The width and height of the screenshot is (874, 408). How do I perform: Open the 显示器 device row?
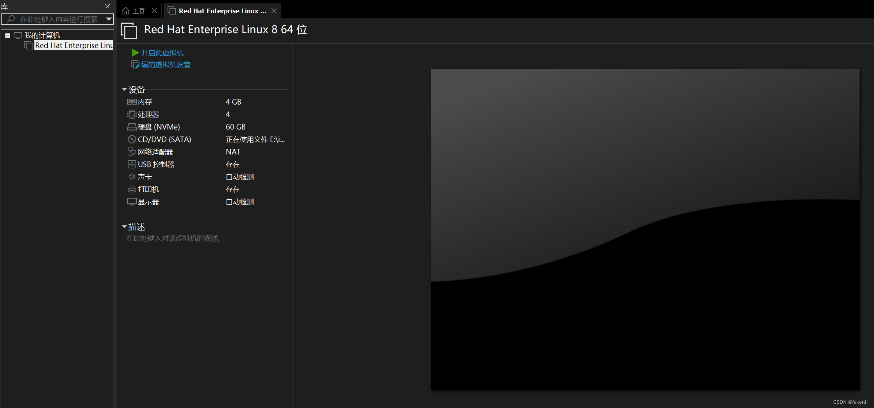point(207,202)
